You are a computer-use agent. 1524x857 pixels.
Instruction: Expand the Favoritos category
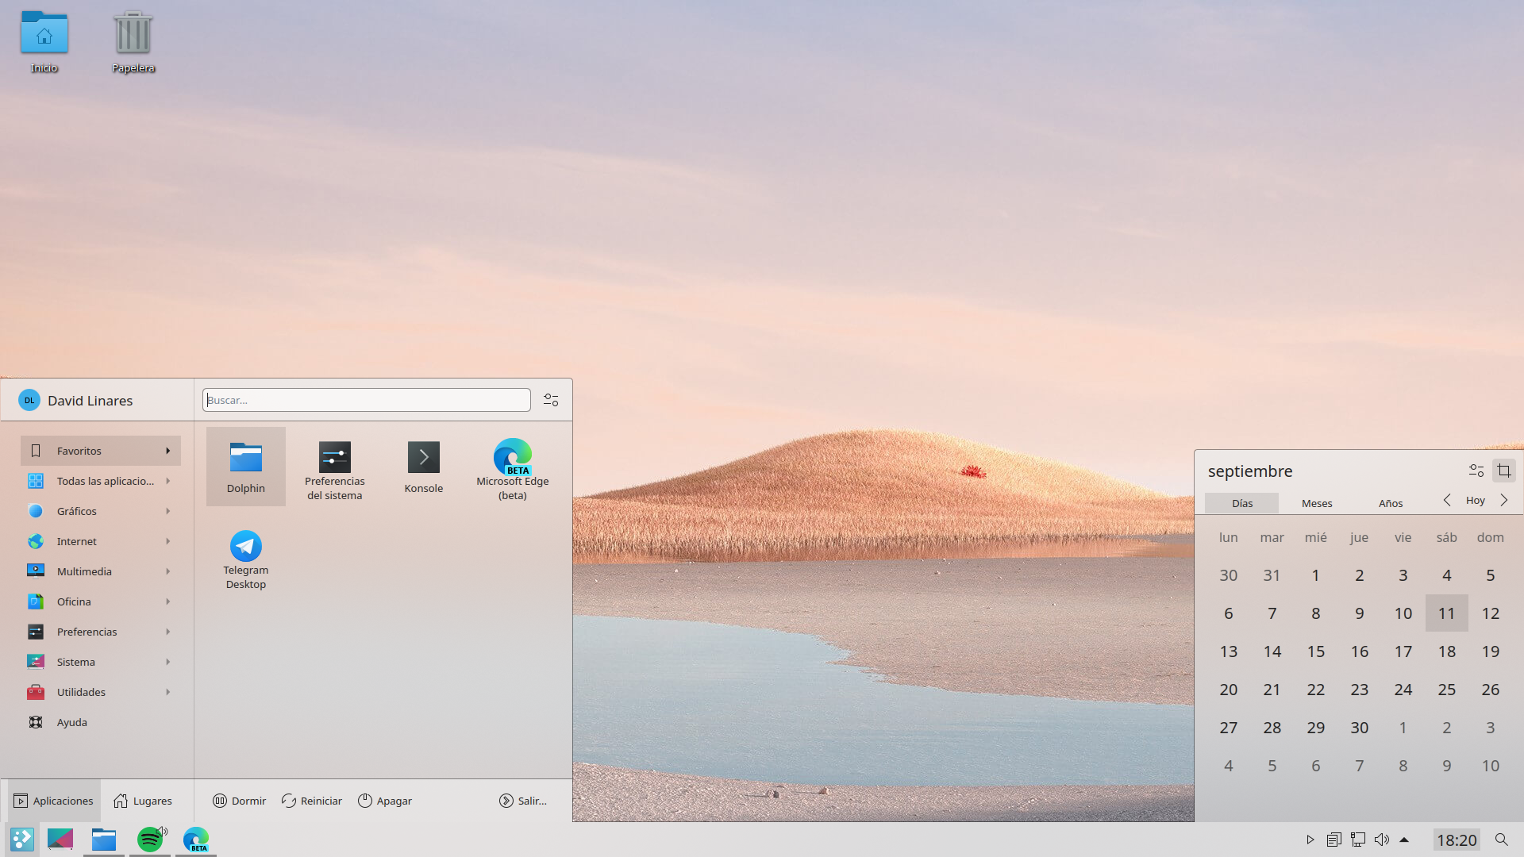[101, 451]
